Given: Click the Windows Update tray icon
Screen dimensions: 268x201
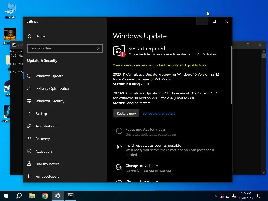Looking at the screenshot, I should click(222, 196).
